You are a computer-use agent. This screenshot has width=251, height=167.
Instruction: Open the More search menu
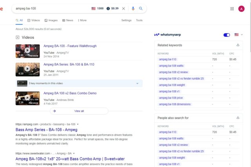point(82,20)
